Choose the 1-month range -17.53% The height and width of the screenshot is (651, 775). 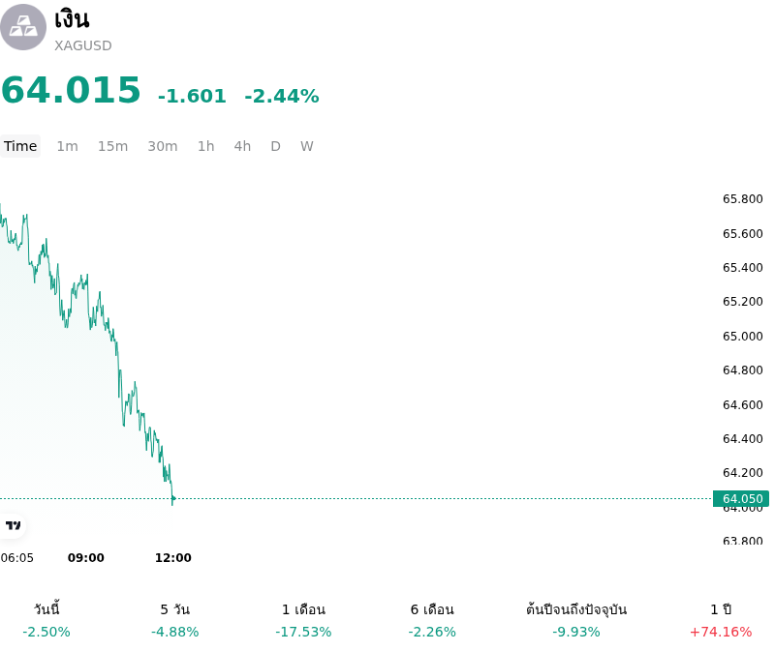click(x=303, y=620)
